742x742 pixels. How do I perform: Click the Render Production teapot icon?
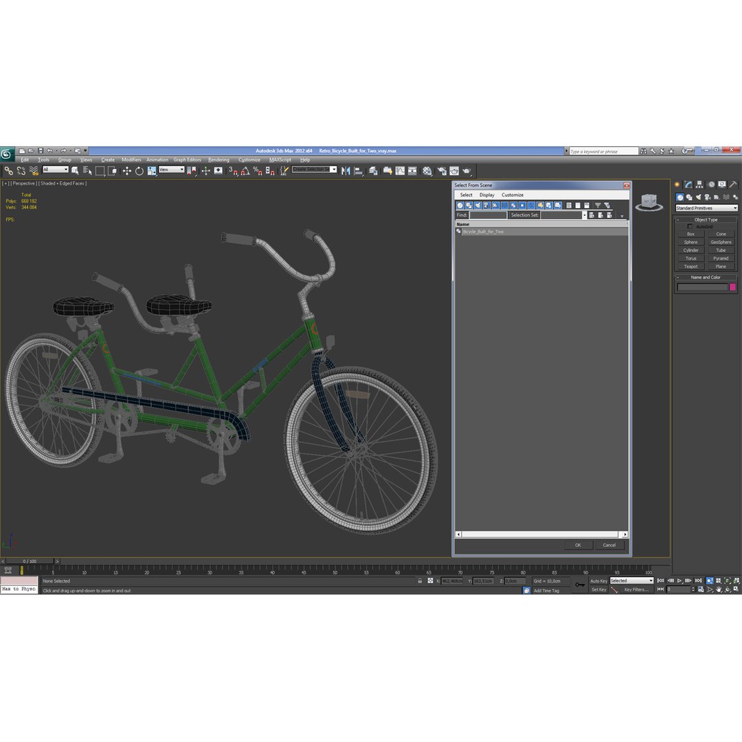tap(466, 171)
